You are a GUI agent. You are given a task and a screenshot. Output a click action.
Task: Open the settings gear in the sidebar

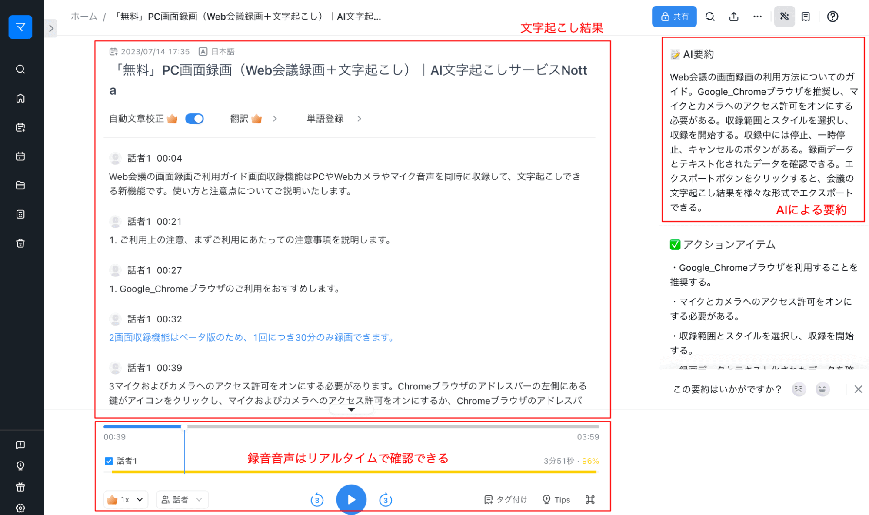pos(20,508)
